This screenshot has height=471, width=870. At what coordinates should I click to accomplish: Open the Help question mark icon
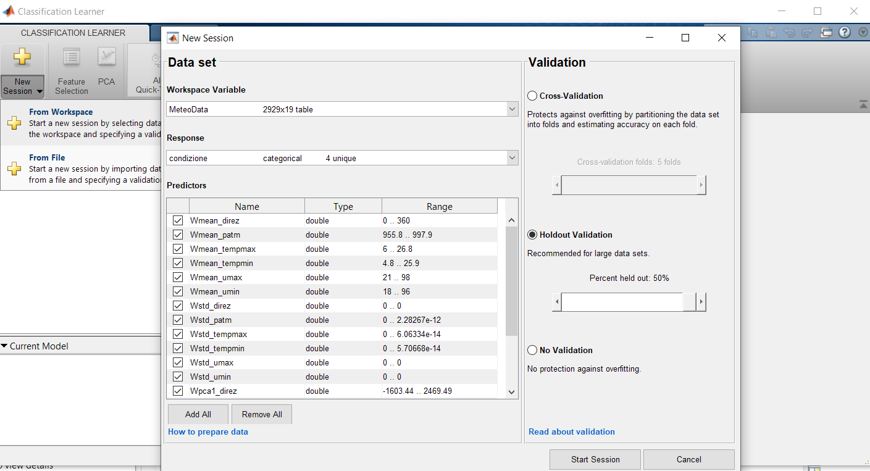pyautogui.click(x=844, y=33)
